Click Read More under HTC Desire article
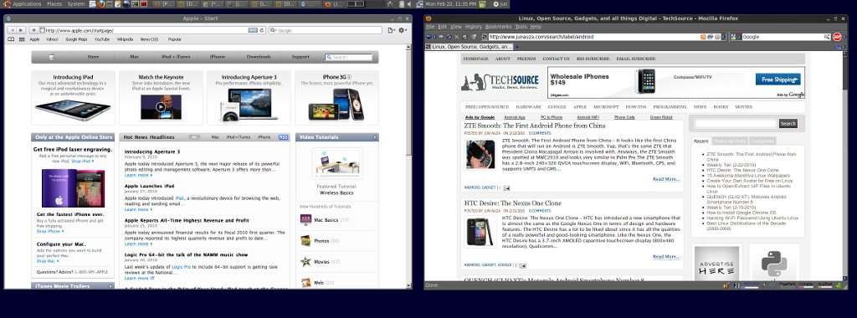Screen dimensions: 857x318 click(666, 256)
